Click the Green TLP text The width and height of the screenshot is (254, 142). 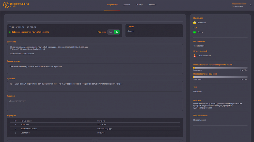(200, 32)
